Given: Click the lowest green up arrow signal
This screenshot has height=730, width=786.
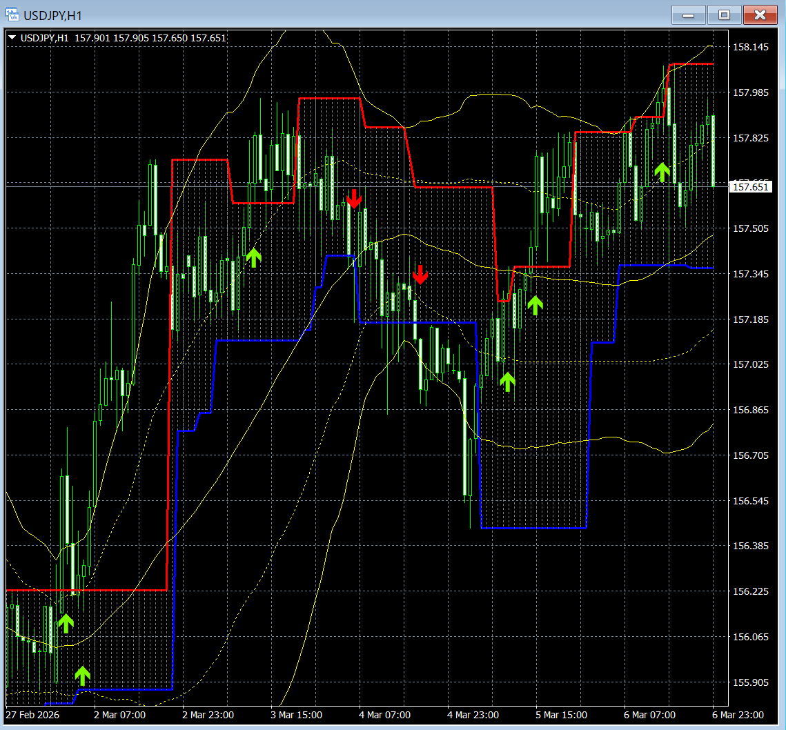Looking at the screenshot, I should pyautogui.click(x=83, y=676).
